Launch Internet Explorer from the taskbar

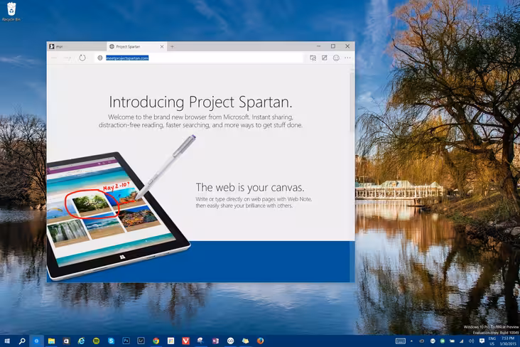click(x=81, y=341)
